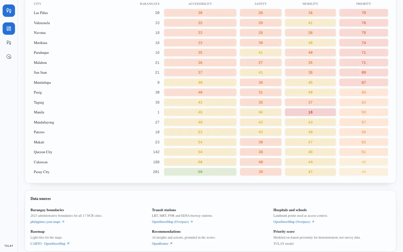This screenshot has width=403, height=252.
Task: Click Pasay City priority score 44
Action: tap(364, 172)
